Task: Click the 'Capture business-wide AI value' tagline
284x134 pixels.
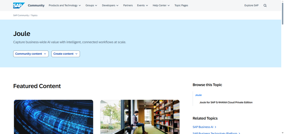Action: [70, 42]
